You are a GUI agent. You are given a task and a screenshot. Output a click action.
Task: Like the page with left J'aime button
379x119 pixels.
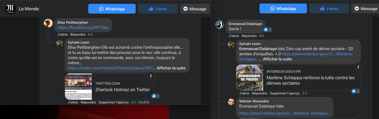158,9
